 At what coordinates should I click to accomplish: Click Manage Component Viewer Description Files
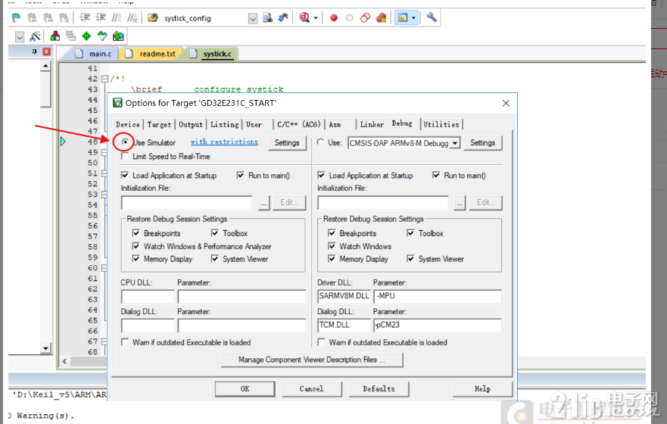[312, 360]
